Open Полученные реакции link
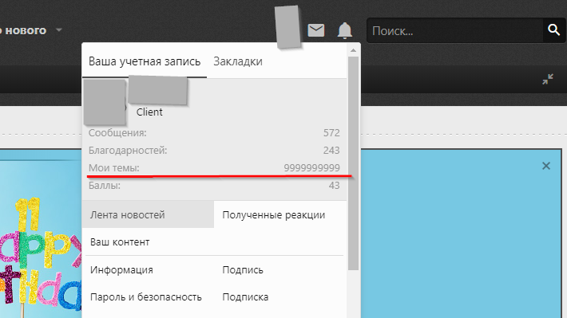 coord(273,214)
